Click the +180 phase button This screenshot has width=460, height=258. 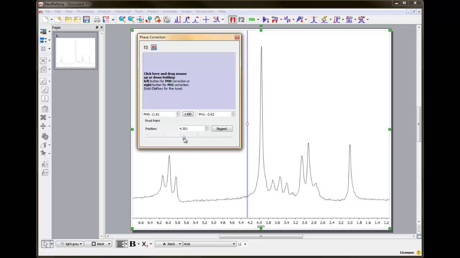[x=188, y=114]
